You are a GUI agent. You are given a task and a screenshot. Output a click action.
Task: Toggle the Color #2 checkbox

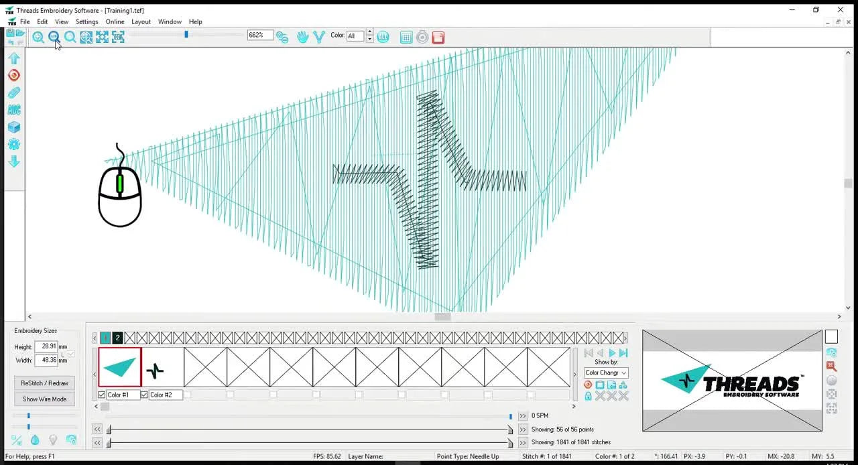[145, 395]
